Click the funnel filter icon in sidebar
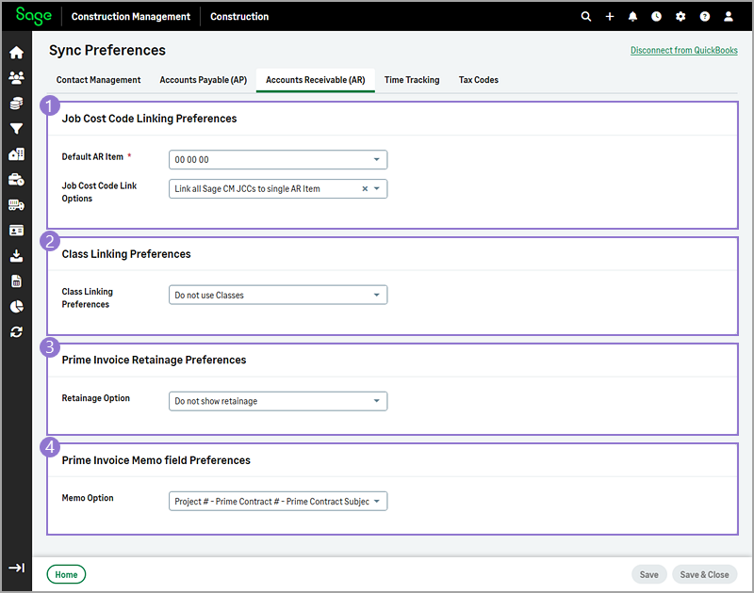Screen dimensions: 754x593 (x=16, y=129)
